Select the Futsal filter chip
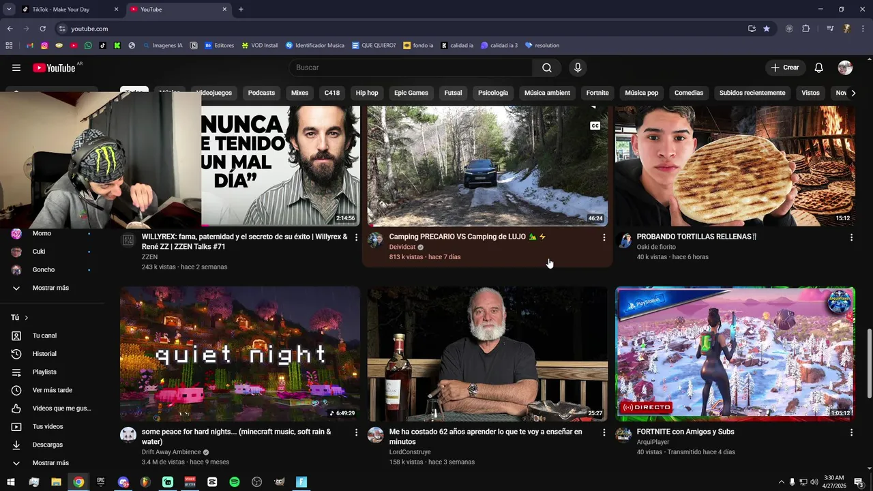This screenshot has width=873, height=491. tap(453, 93)
